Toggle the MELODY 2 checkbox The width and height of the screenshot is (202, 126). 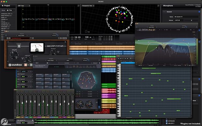(x=166, y=123)
